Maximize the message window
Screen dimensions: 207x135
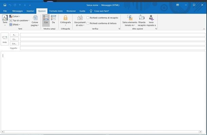pyautogui.click(x=194, y=5)
